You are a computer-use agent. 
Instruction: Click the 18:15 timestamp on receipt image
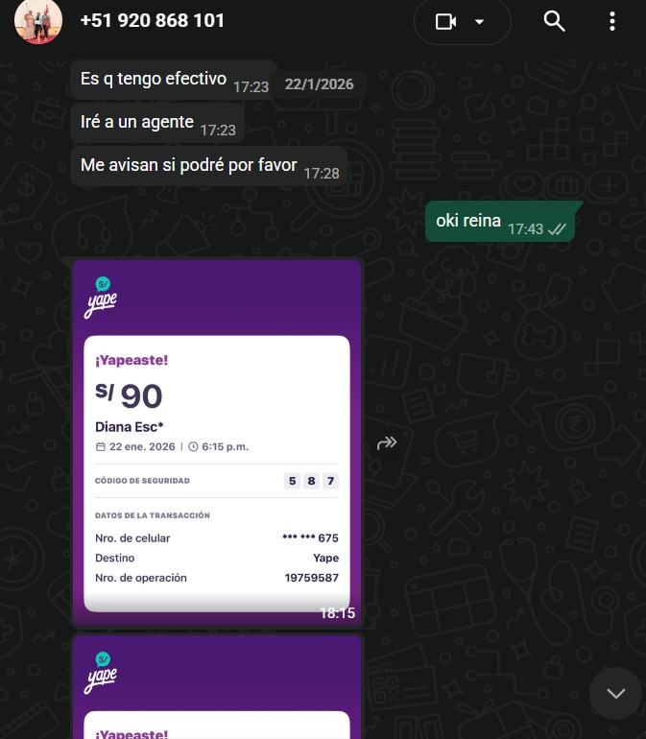(x=337, y=613)
